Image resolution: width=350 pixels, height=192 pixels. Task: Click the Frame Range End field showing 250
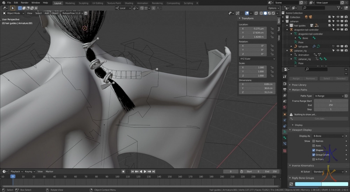point(331,105)
